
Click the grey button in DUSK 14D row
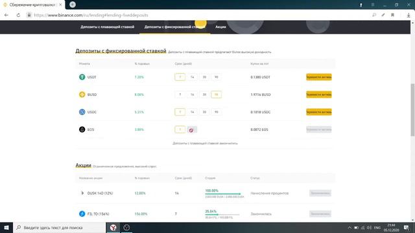click(320, 193)
